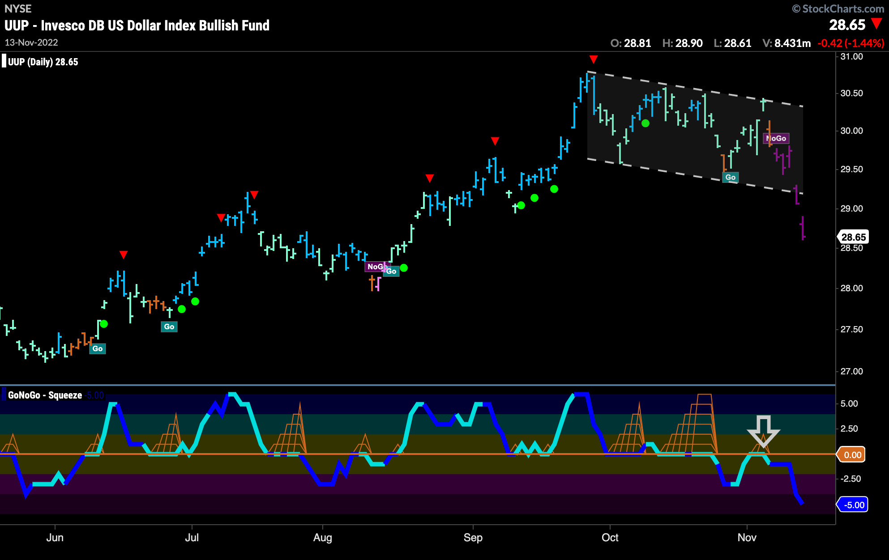Click the red triangle marker above the mid-June high
The image size is (889, 560).
pos(124,255)
